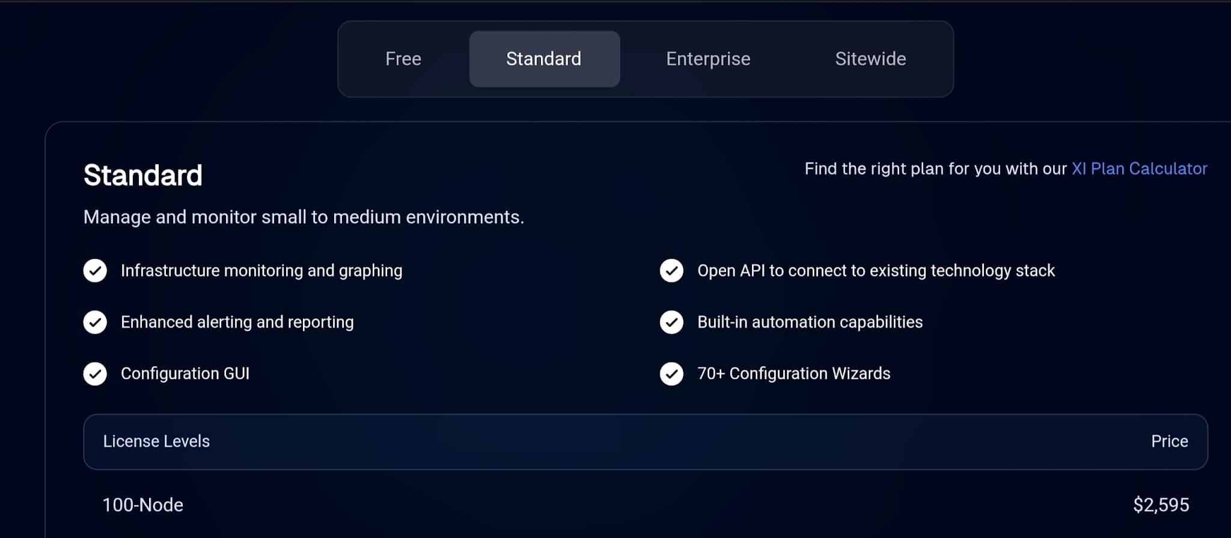Viewport: 1231px width, 538px height.
Task: Show the Sitewide plan tab
Action: (x=870, y=59)
